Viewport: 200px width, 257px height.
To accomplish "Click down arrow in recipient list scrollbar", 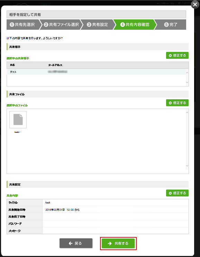I will [187, 82].
